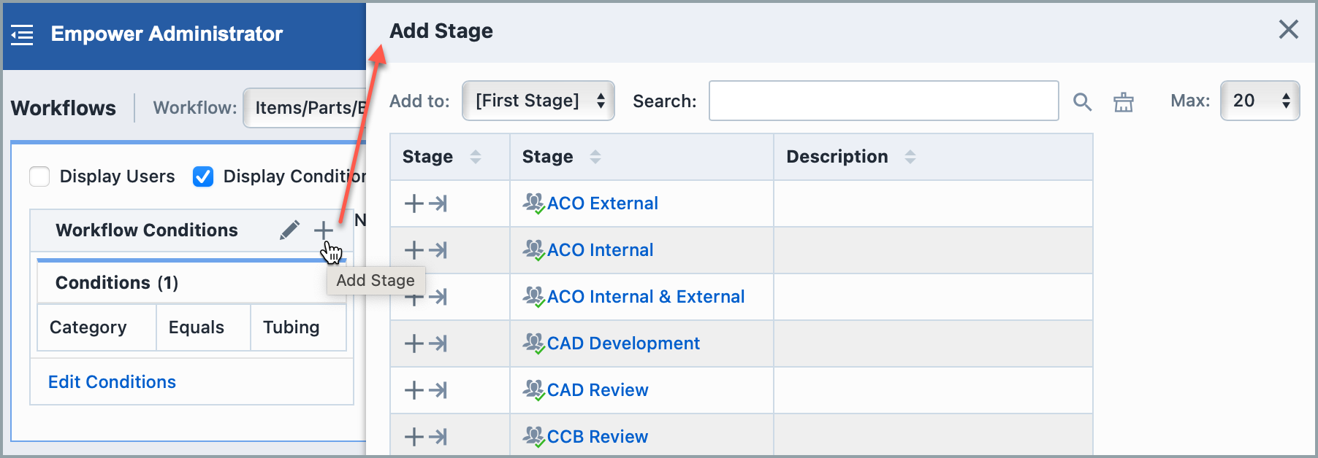Click the arrow-to-bar icon in CAD Development row
Screen dimensions: 1318x458
pyautogui.click(x=438, y=343)
